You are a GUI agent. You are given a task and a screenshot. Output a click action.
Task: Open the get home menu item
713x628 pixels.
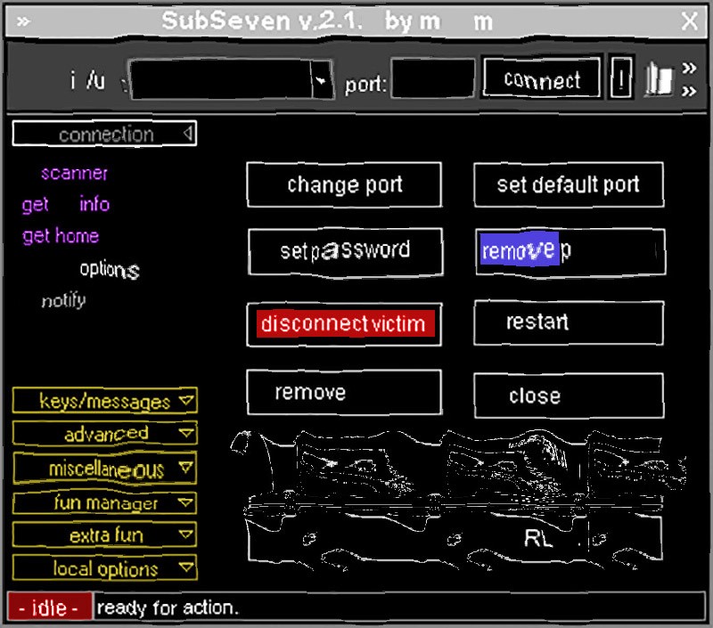[x=61, y=236]
